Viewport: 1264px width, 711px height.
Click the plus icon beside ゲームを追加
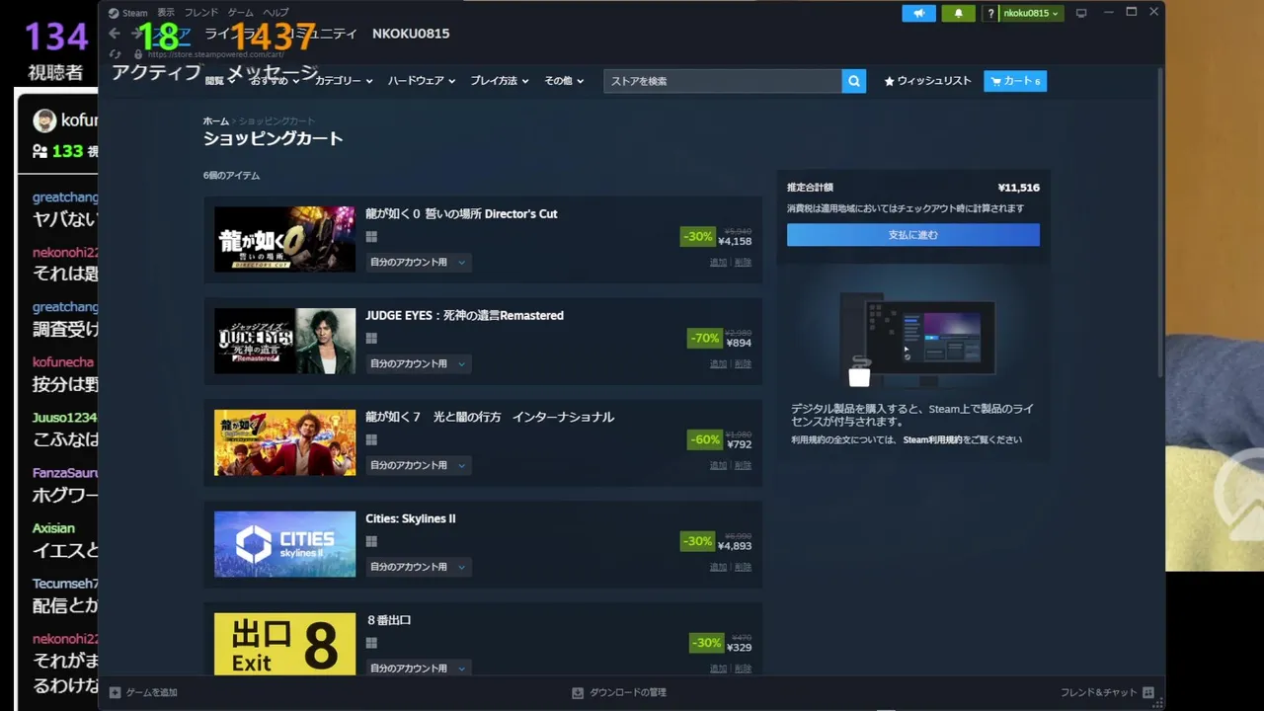pos(115,692)
